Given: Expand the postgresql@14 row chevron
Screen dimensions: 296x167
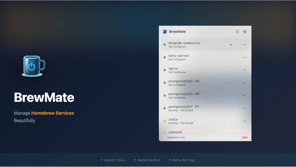Looking at the screenshot, I should tap(244, 83).
